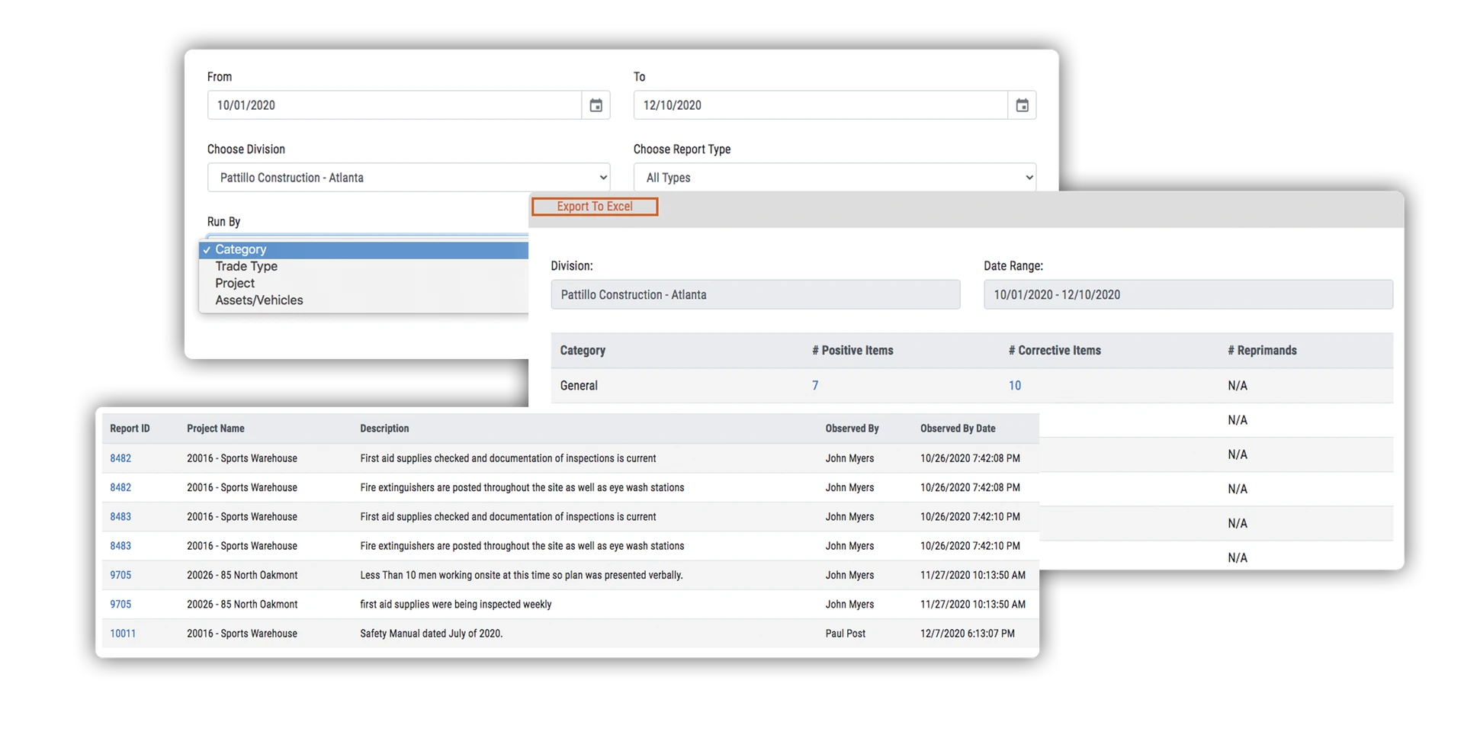This screenshot has height=732, width=1464.
Task: Click 'Less Than 10 men working onsite' description
Action: point(522,575)
